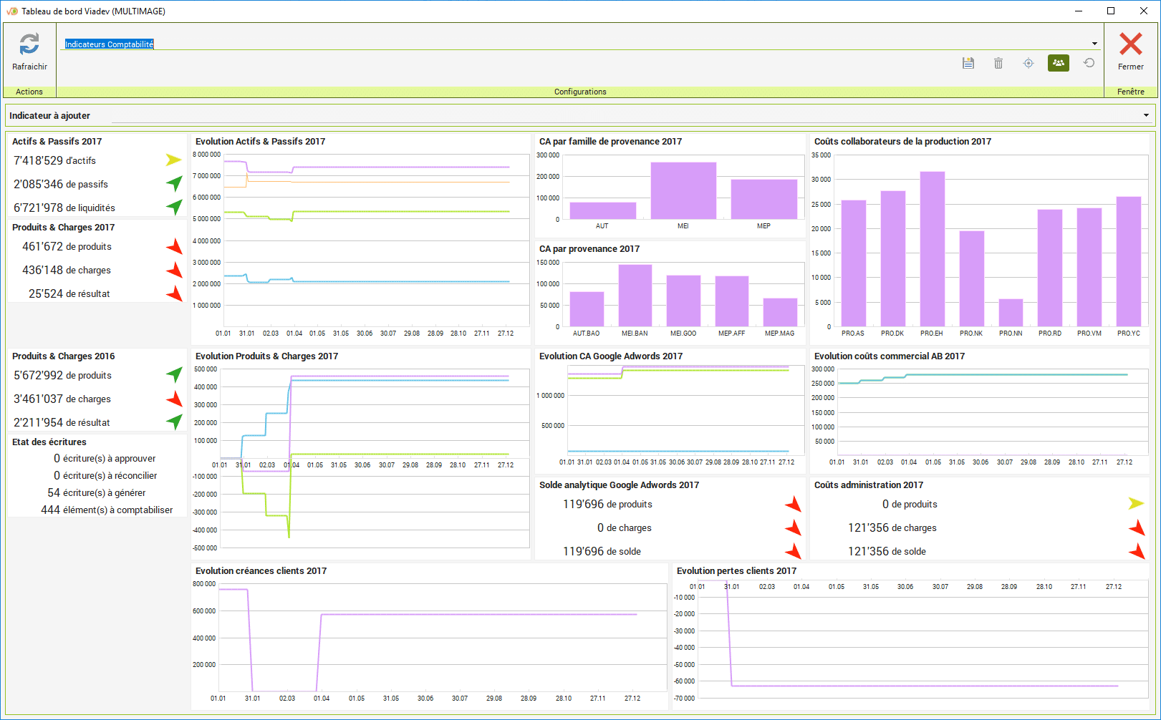Click the Evolution créances clients 2017 chart title
This screenshot has width=1161, height=720.
[261, 571]
